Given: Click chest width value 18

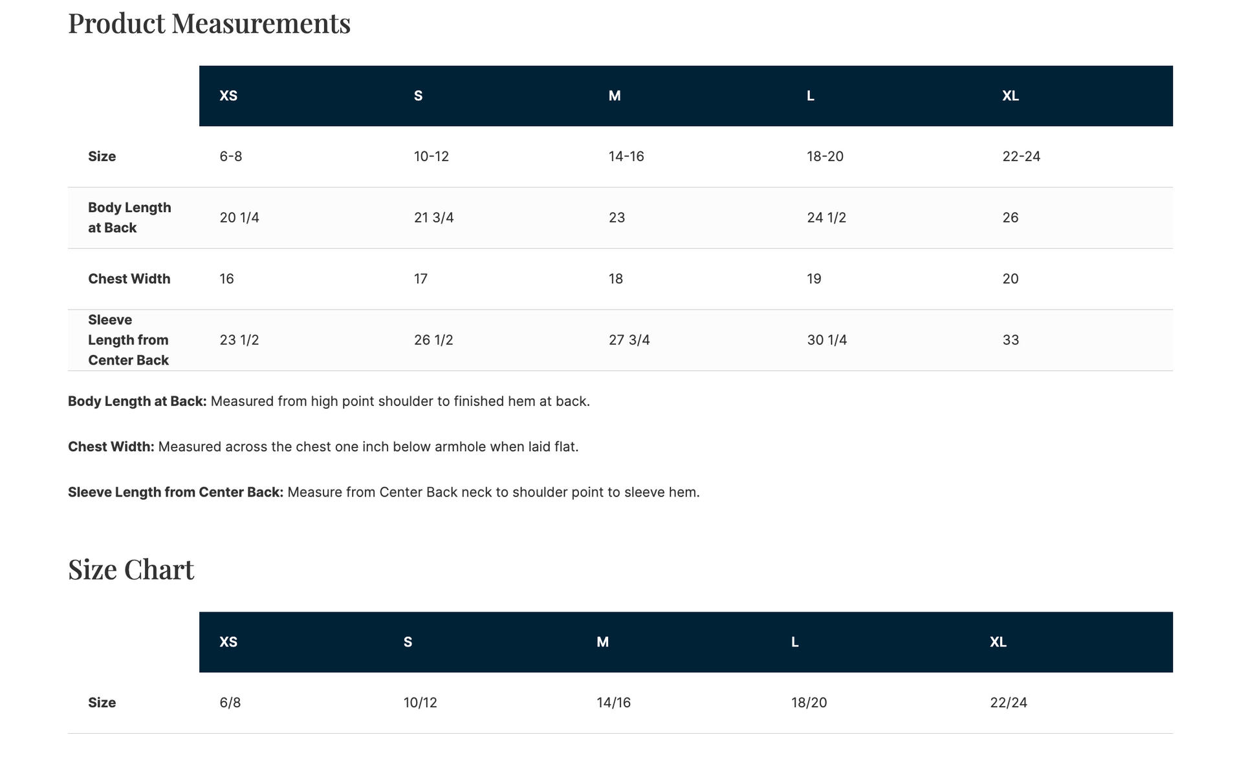Looking at the screenshot, I should tap(616, 279).
